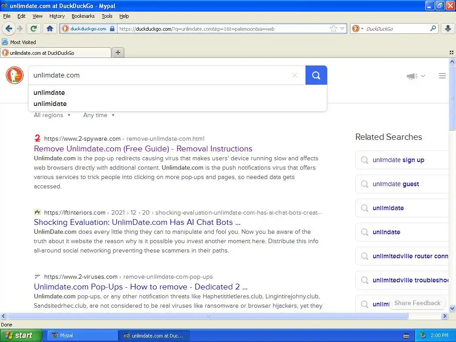456x342 pixels.
Task: Search related 'unlimdate sign up'
Action: (x=402, y=160)
